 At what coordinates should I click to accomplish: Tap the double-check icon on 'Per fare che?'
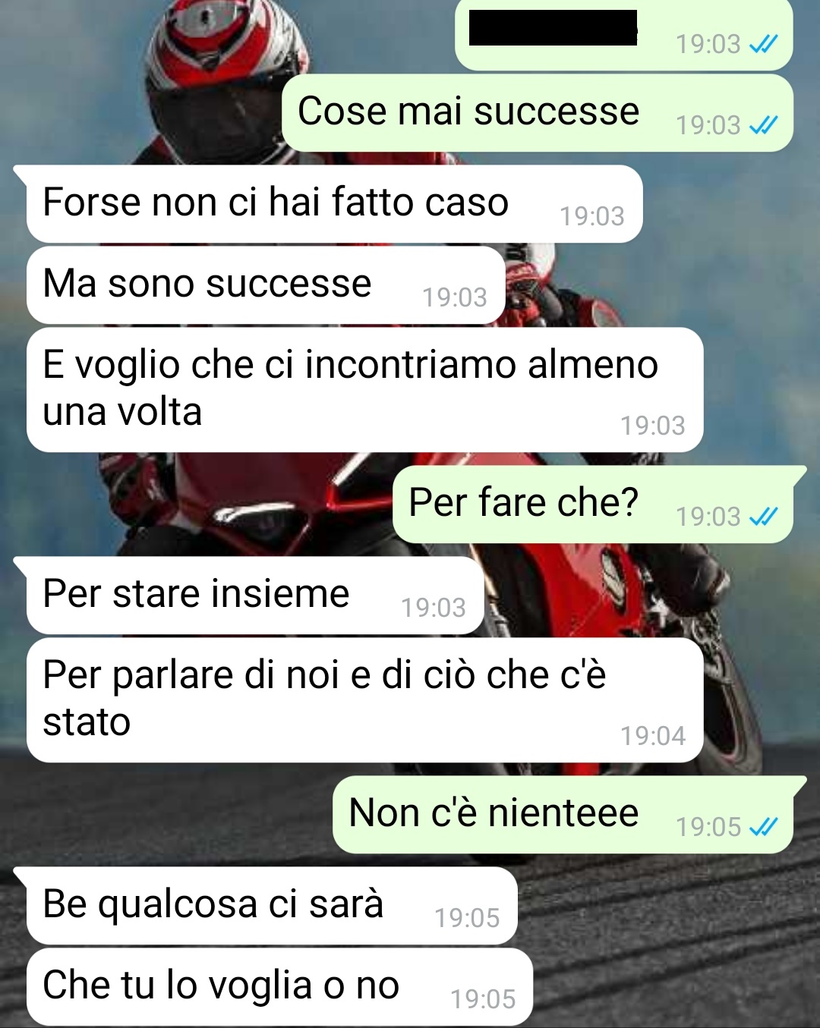pyautogui.click(x=763, y=517)
